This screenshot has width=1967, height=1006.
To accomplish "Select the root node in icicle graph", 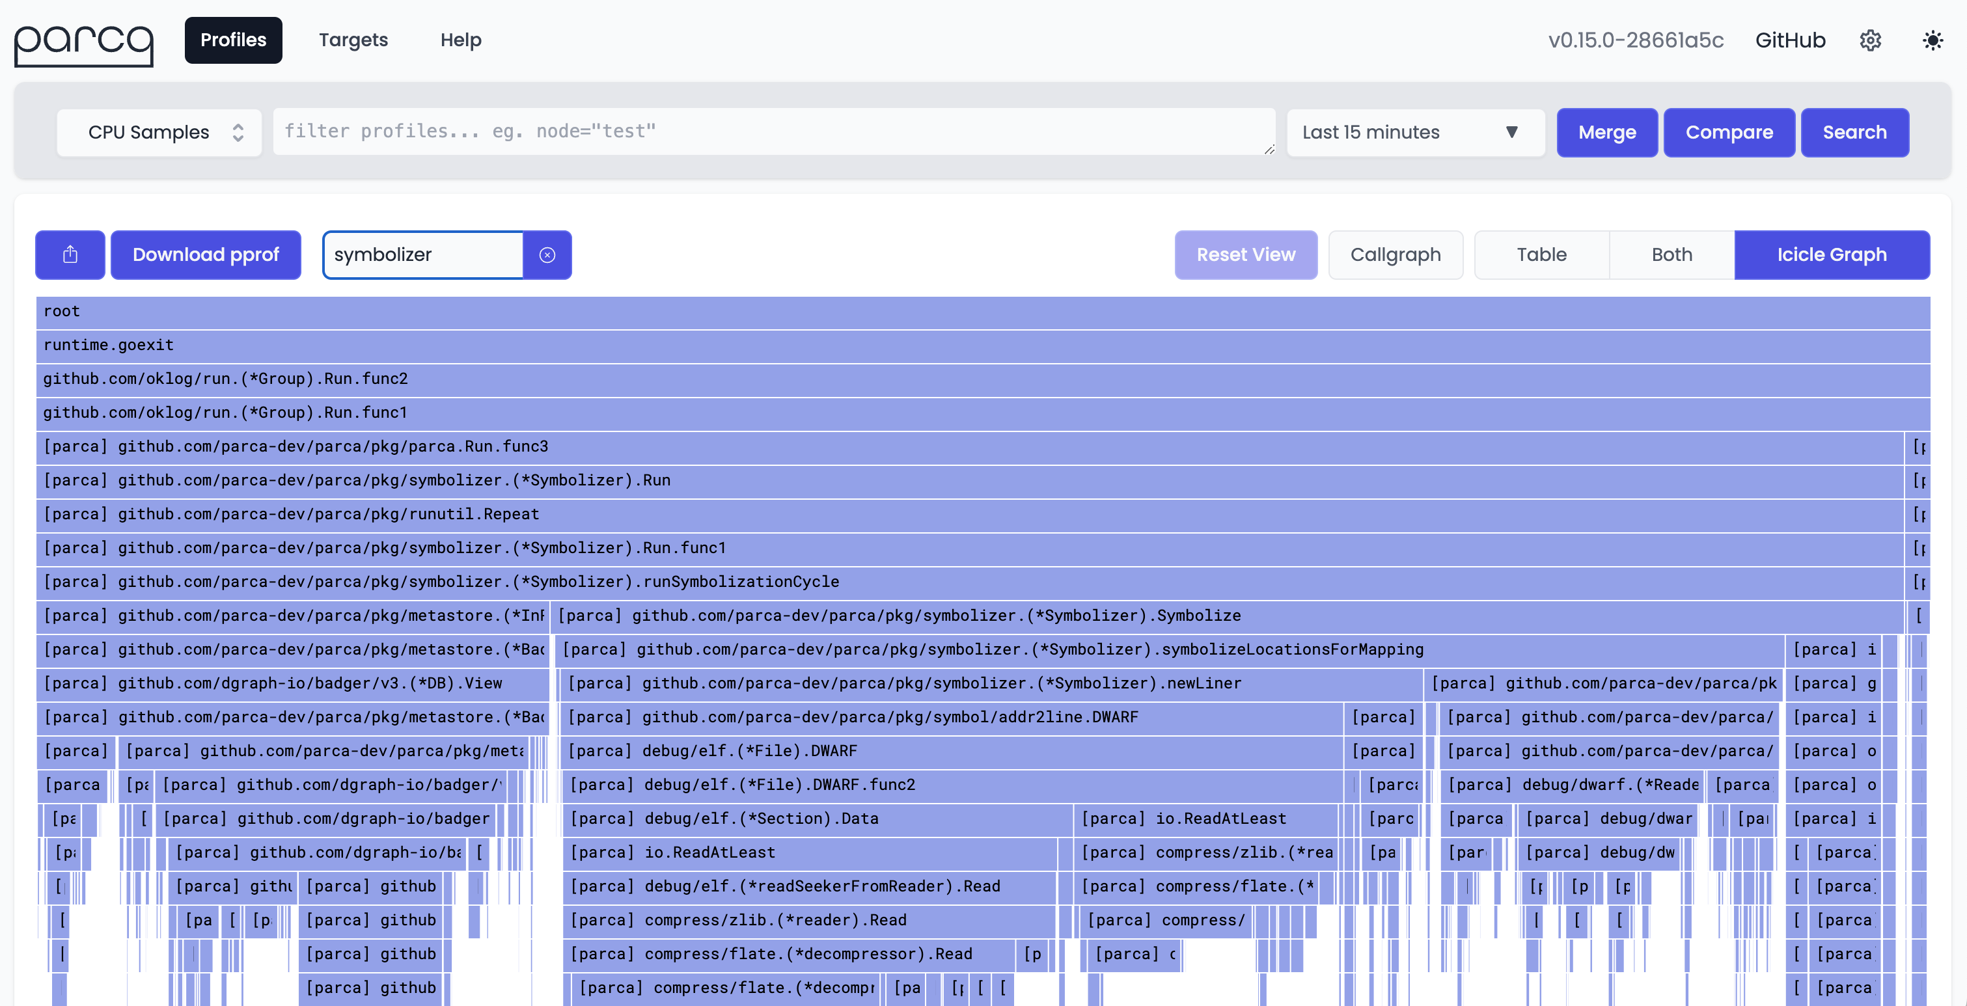I will click(x=983, y=312).
